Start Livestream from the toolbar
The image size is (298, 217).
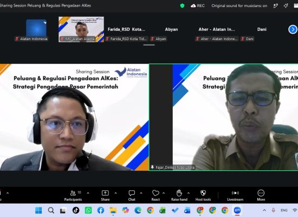pos(235,196)
